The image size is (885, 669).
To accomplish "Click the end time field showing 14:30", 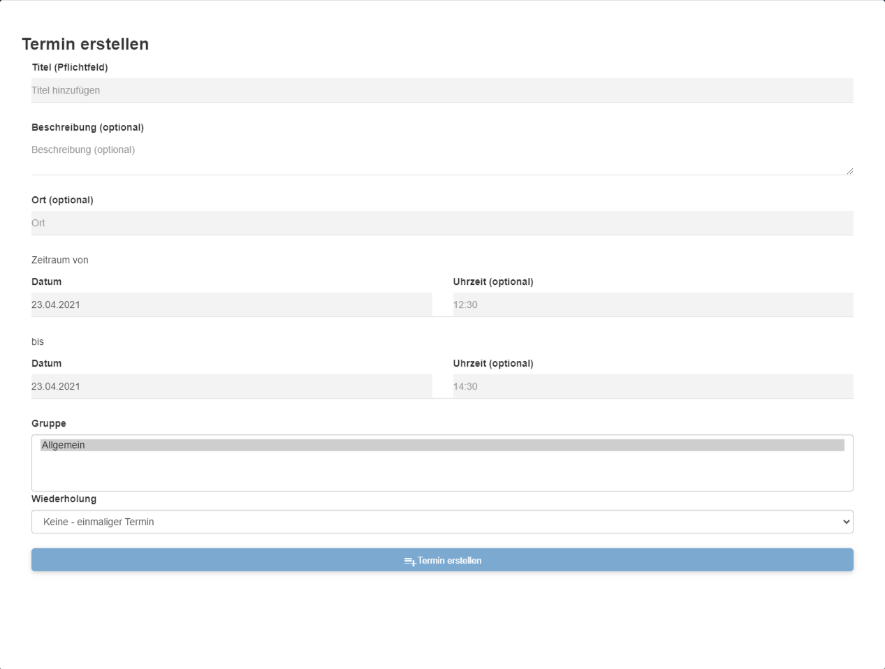I will [x=652, y=387].
